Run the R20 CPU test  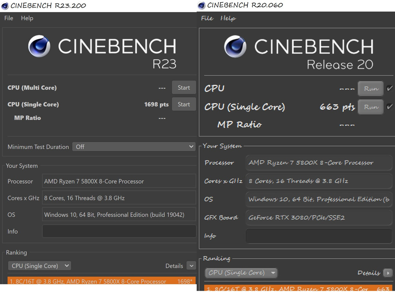pos(371,88)
